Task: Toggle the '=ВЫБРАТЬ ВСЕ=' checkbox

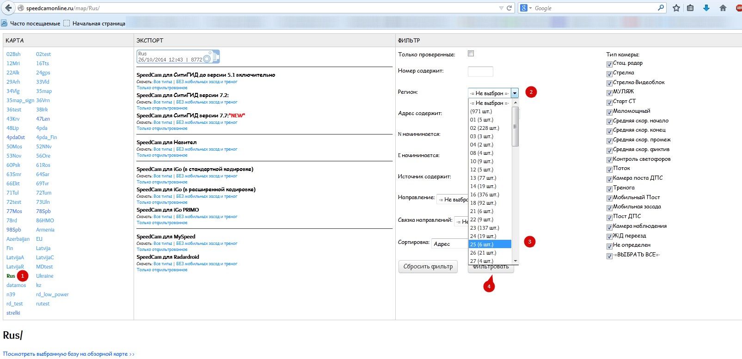Action: tap(609, 256)
